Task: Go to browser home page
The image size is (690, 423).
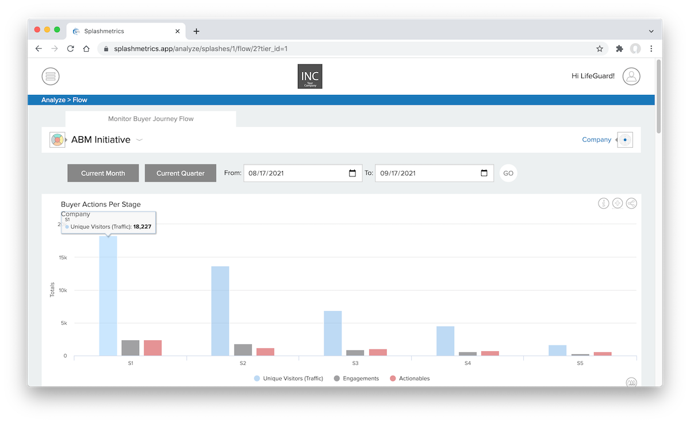Action: (x=86, y=49)
